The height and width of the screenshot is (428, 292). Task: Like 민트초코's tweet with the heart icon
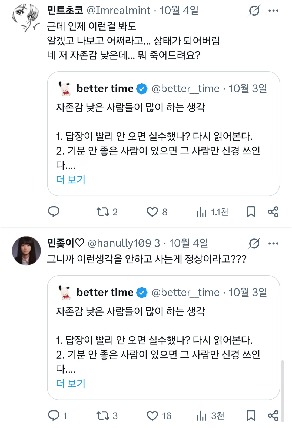tap(153, 212)
